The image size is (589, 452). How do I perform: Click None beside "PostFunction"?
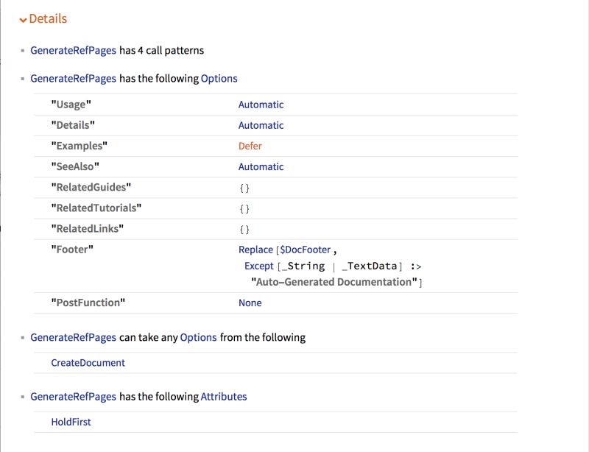(250, 303)
